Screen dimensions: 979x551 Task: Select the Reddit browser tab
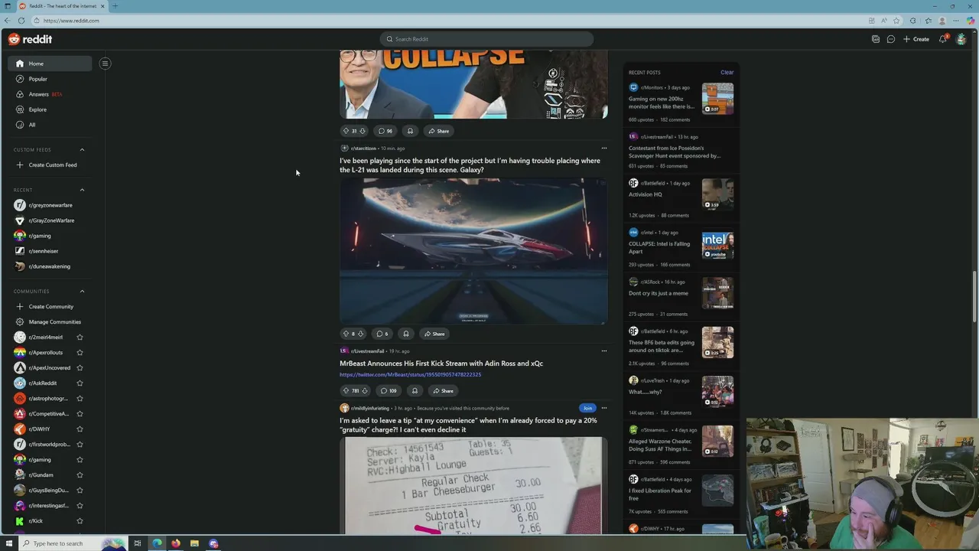pyautogui.click(x=61, y=6)
